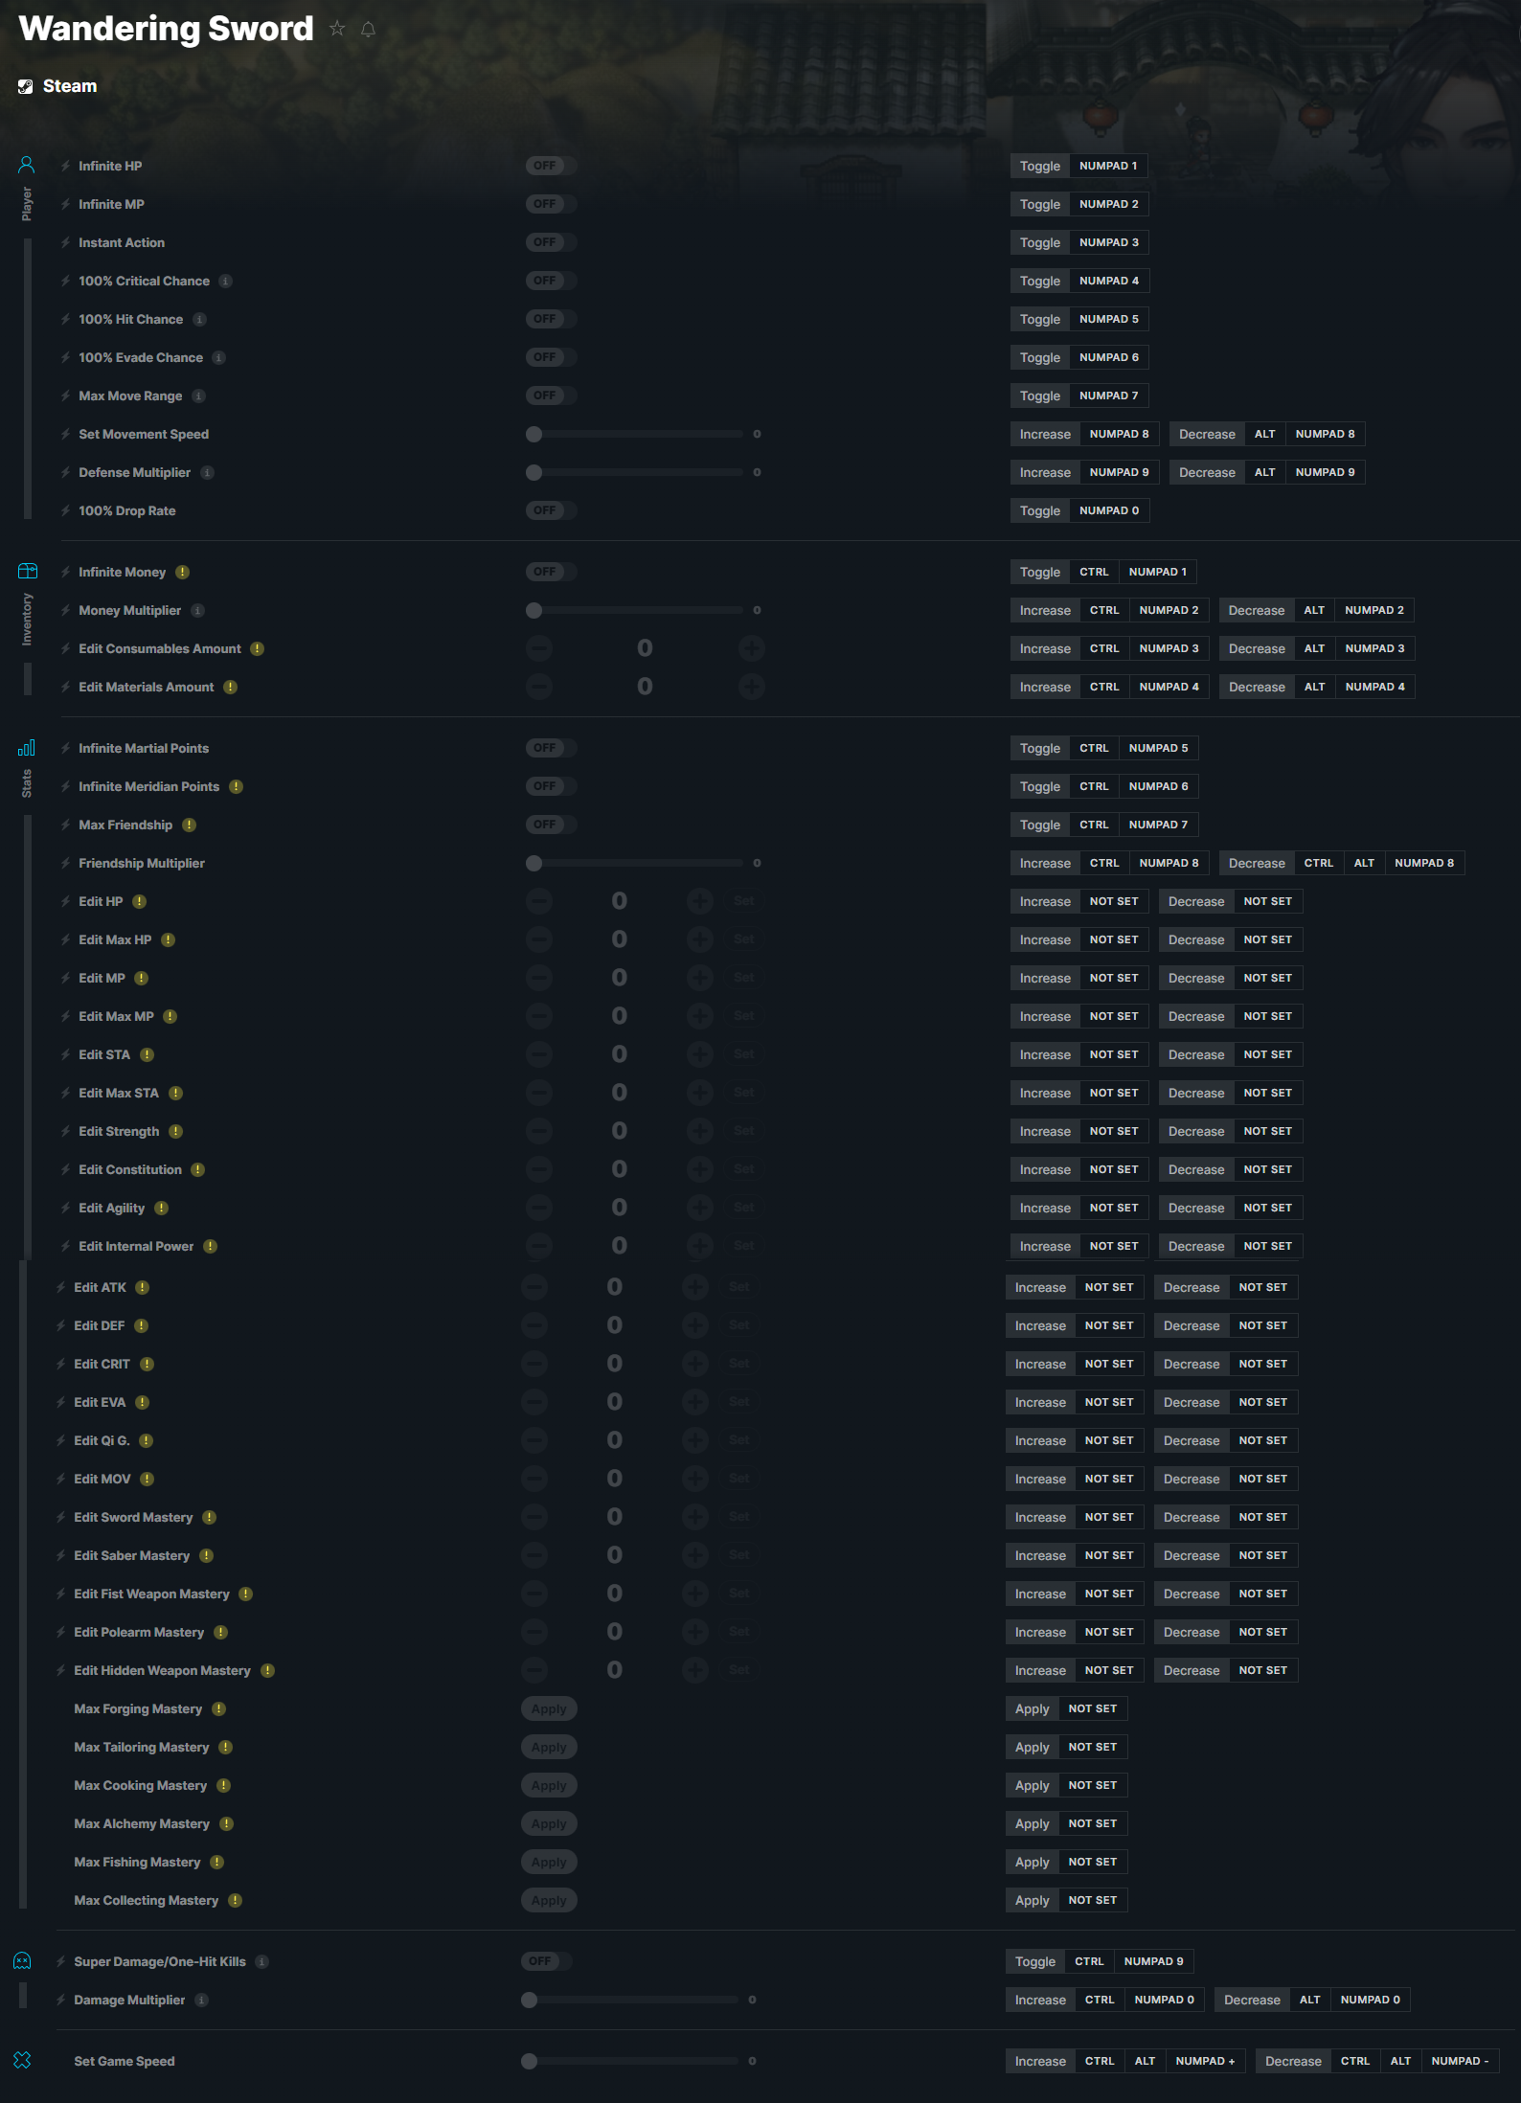The height and width of the screenshot is (2103, 1521).
Task: Click Set button for Edit MP
Action: coord(744,978)
